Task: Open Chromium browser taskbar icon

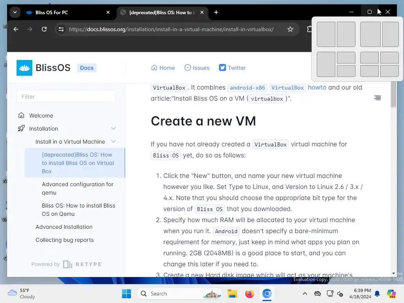Action: pyautogui.click(x=267, y=294)
